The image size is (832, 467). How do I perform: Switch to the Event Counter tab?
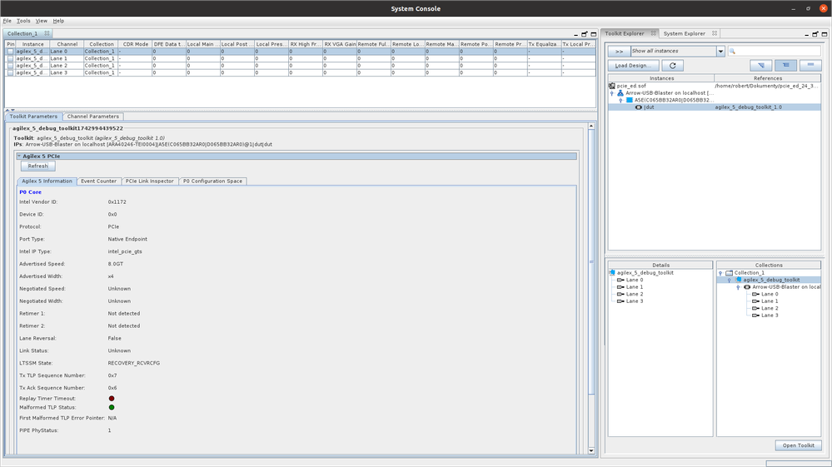click(99, 181)
